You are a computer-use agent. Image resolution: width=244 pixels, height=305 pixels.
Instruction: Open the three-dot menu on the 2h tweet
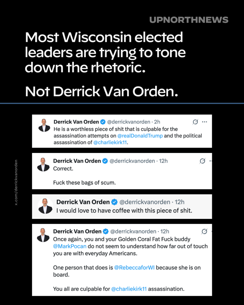[205, 122]
